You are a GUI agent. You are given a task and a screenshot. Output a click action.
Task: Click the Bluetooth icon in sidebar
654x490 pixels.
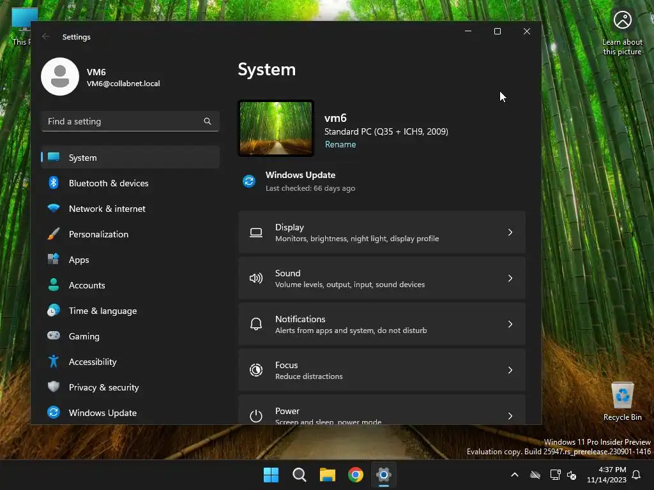pyautogui.click(x=54, y=182)
